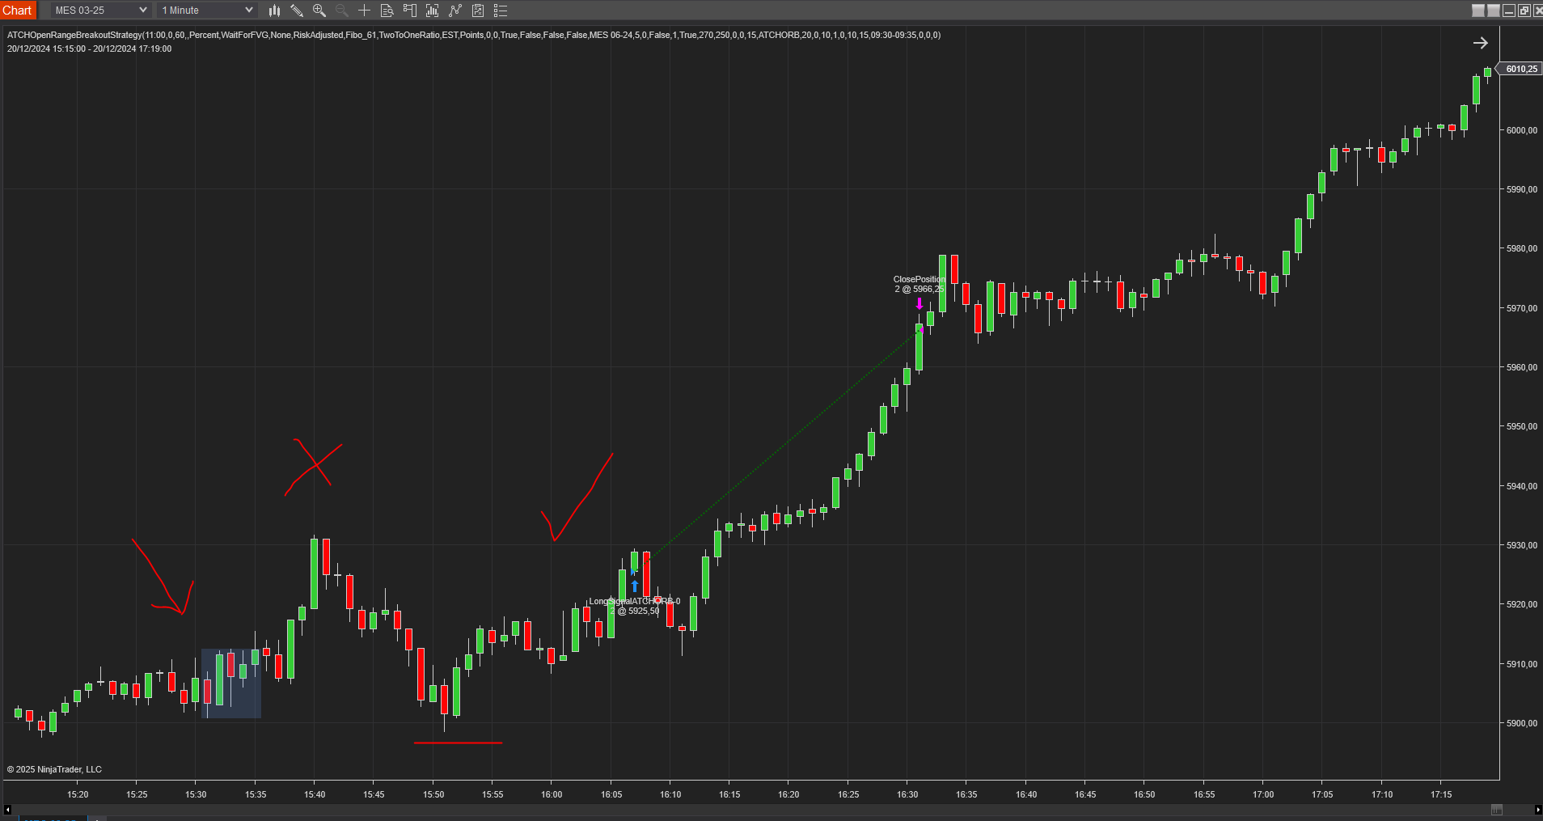1543x821 pixels.
Task: Click the ClosePosition 2 @ 5966,25 label
Action: [x=919, y=284]
